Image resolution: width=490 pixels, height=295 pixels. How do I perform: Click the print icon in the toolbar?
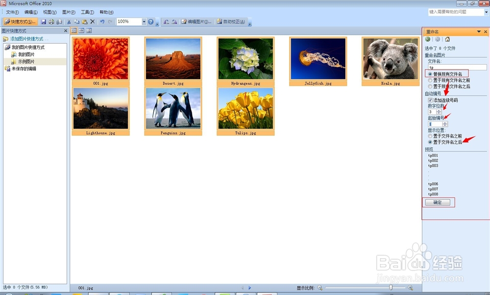(51, 22)
